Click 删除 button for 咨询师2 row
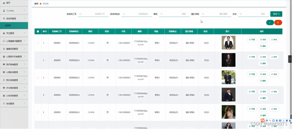The image size is (292, 129). point(263,63)
